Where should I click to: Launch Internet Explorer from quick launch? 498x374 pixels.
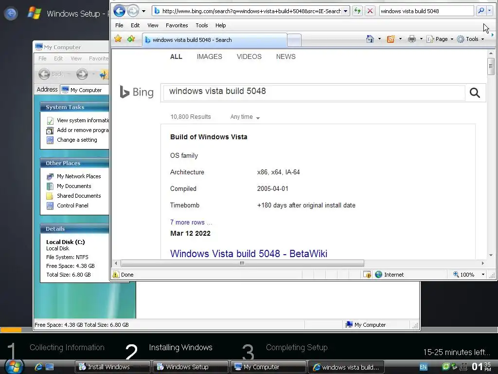click(x=38, y=367)
